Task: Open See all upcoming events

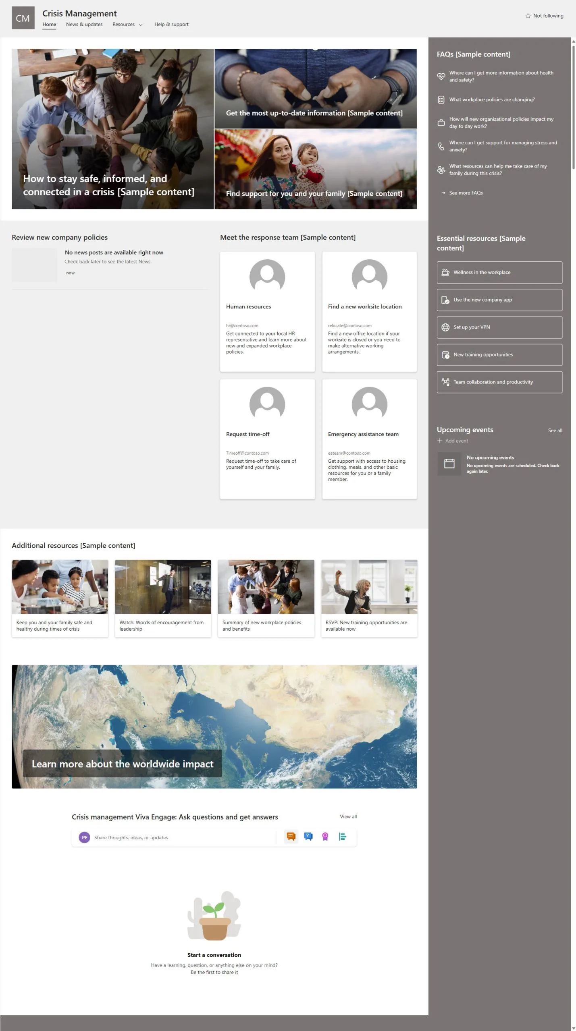Action: coord(555,431)
